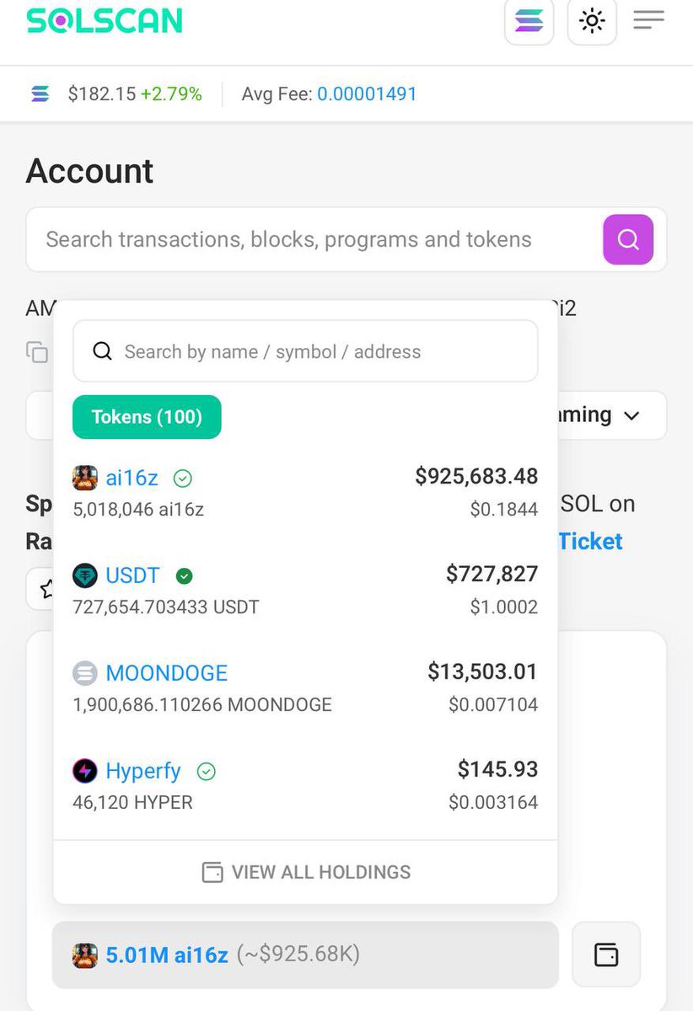
Task: Click the USDT Tether logo icon
Action: click(x=85, y=576)
